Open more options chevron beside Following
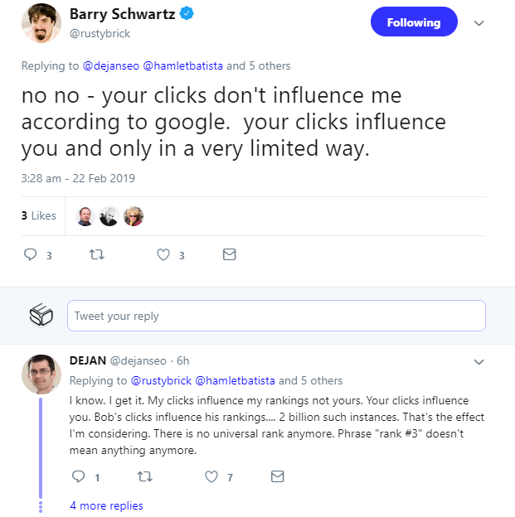515x517 pixels. point(479,22)
